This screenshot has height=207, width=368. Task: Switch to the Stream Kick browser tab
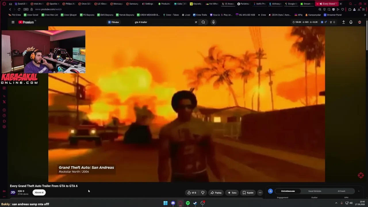307,4
